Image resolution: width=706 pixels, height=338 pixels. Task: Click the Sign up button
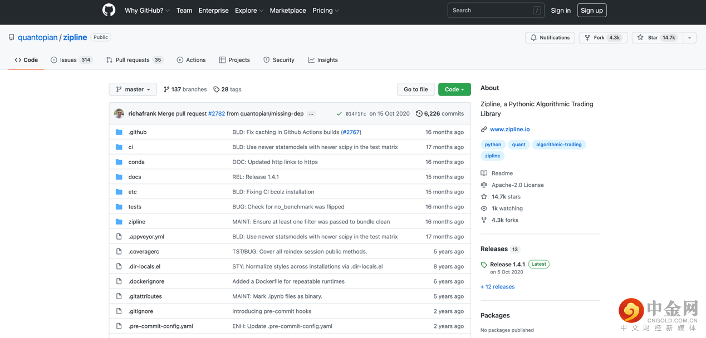tap(592, 10)
